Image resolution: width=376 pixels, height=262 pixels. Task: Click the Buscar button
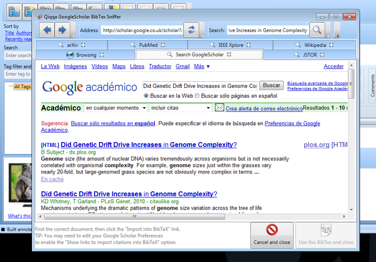coord(271,85)
